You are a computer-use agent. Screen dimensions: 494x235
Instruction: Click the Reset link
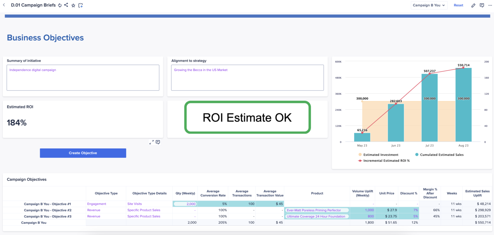click(x=458, y=5)
